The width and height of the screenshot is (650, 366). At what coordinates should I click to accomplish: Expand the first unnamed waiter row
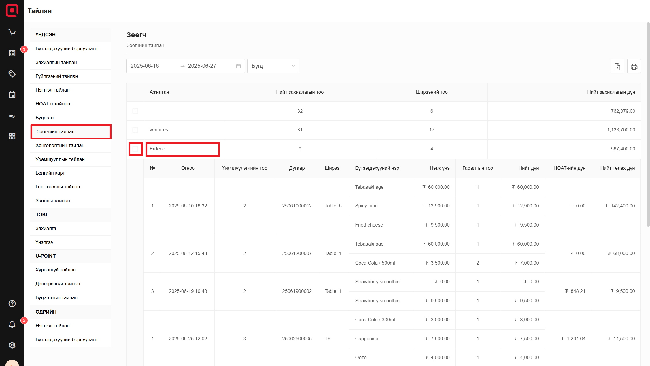[135, 111]
